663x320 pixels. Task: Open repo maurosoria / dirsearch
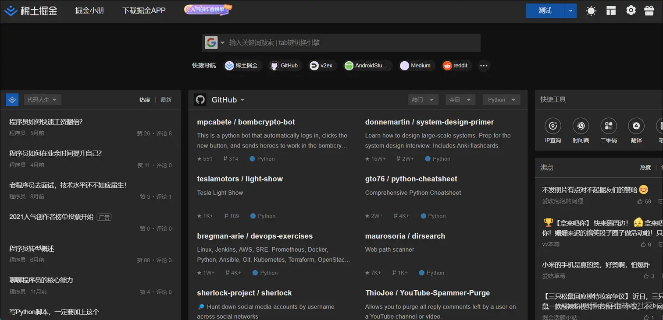[x=405, y=236]
